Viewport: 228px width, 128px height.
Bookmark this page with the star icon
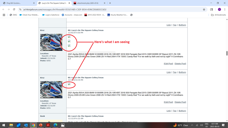point(204,9)
